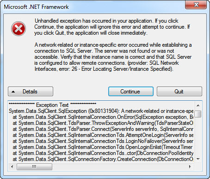The image size is (210, 179).
Task: Click the Continue button
Action: [131, 92]
